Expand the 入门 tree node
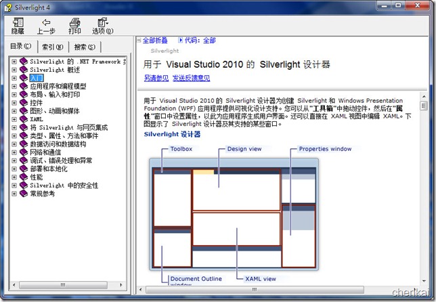This screenshot has height=302, width=436. pyautogui.click(x=14, y=78)
